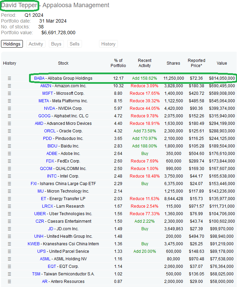Open the Buys tab
The image size is (237, 287).
click(x=56, y=44)
